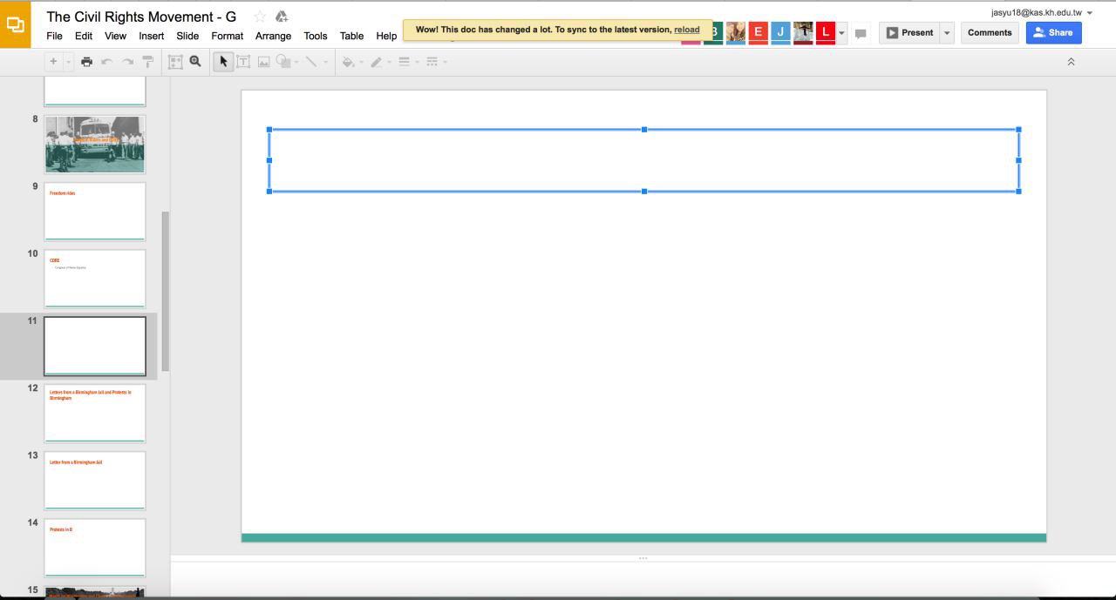
Task: Open the Arrange menu
Action: pyautogui.click(x=273, y=36)
